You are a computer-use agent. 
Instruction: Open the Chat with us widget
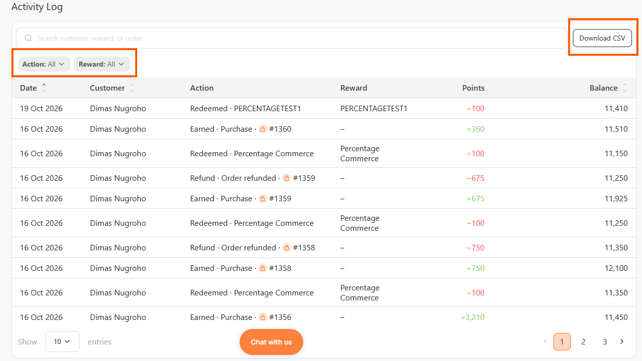coord(271,342)
